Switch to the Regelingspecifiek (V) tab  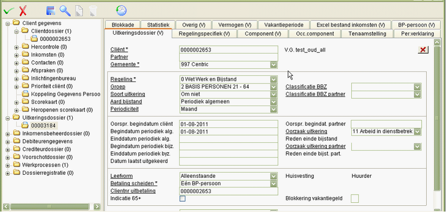(204, 34)
